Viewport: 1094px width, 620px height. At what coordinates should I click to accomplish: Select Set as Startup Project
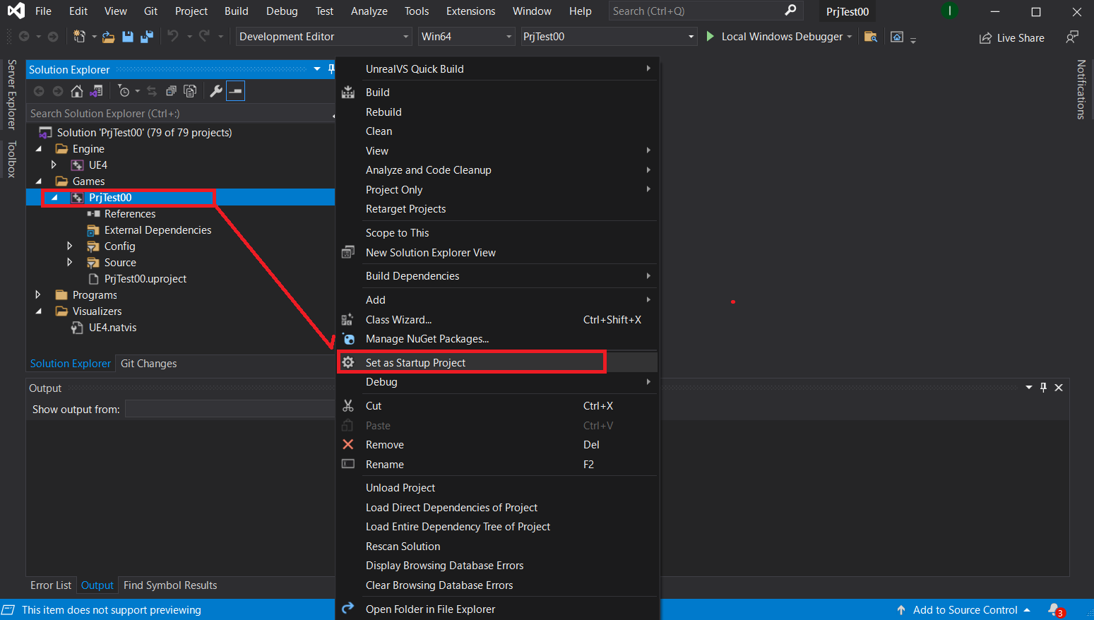(497, 362)
